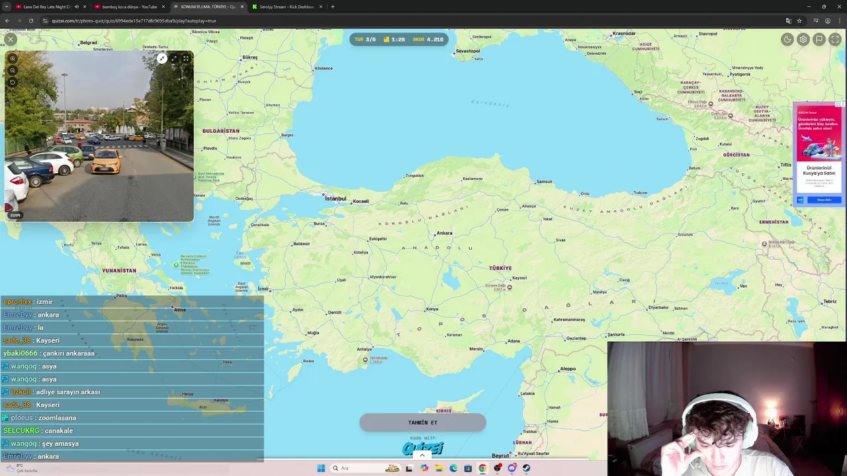Click the TAHMİN ET guess button
Viewport: 847px width, 476px height.
[x=423, y=422]
